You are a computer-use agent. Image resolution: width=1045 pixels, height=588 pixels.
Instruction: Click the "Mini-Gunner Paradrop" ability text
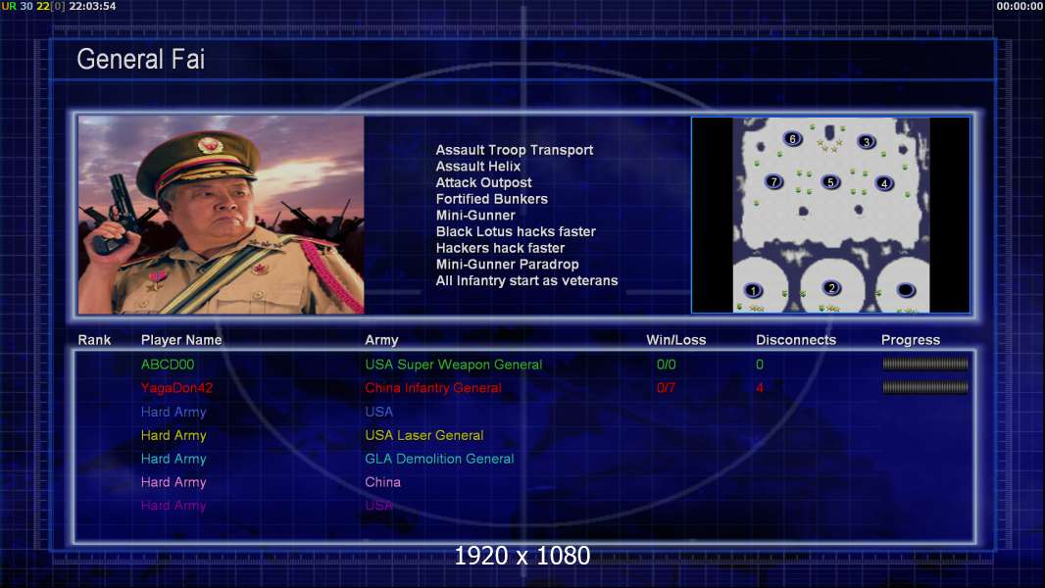507,265
